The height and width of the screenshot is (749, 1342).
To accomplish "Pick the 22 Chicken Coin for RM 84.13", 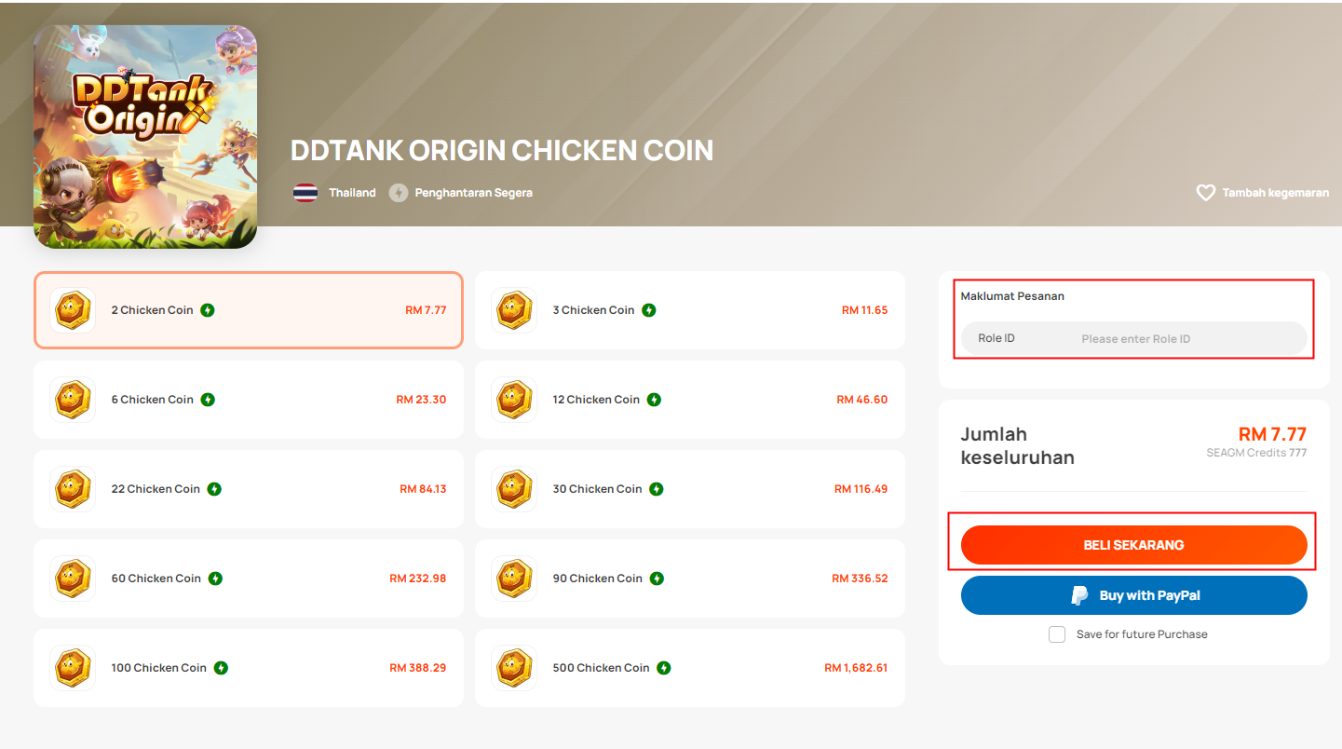I will point(249,489).
